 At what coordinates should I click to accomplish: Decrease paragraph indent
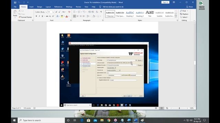point(89,12)
